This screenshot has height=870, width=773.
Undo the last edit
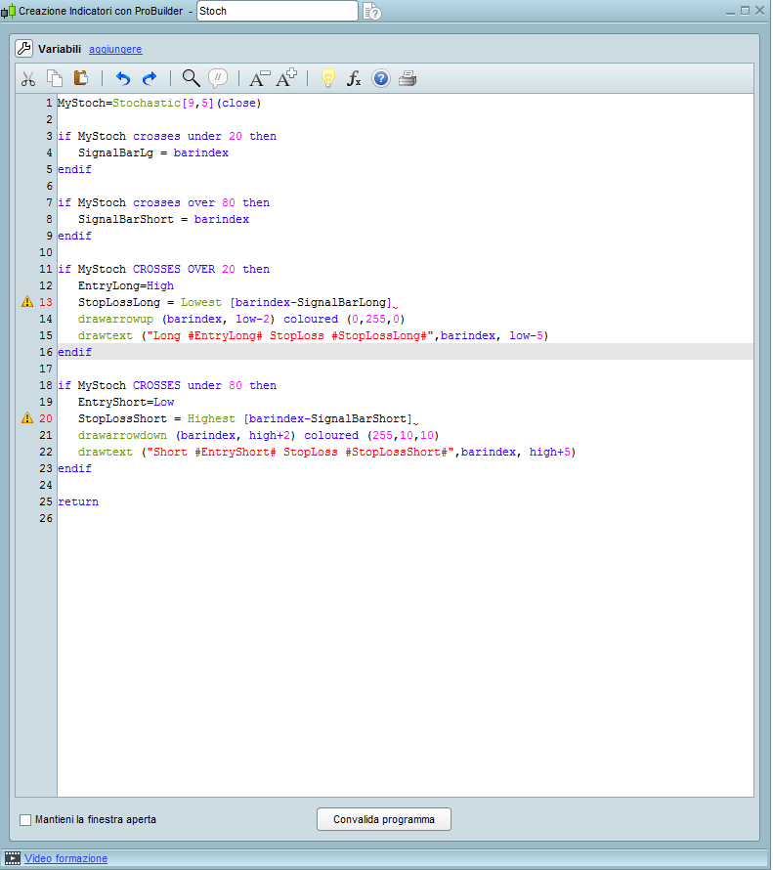[122, 79]
